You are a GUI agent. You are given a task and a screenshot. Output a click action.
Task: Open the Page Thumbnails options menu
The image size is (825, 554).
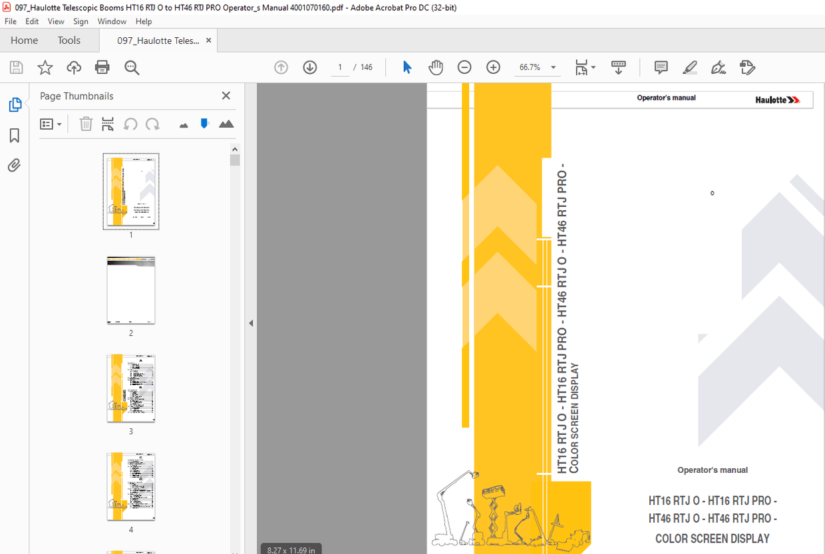[x=51, y=124]
